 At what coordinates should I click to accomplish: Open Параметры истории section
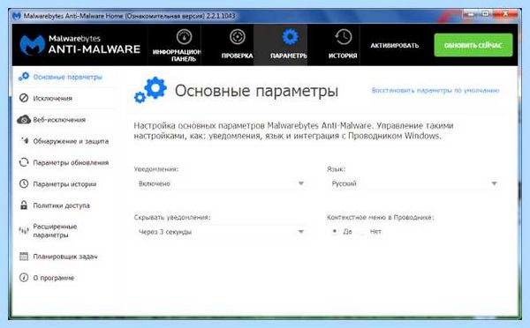click(64, 184)
